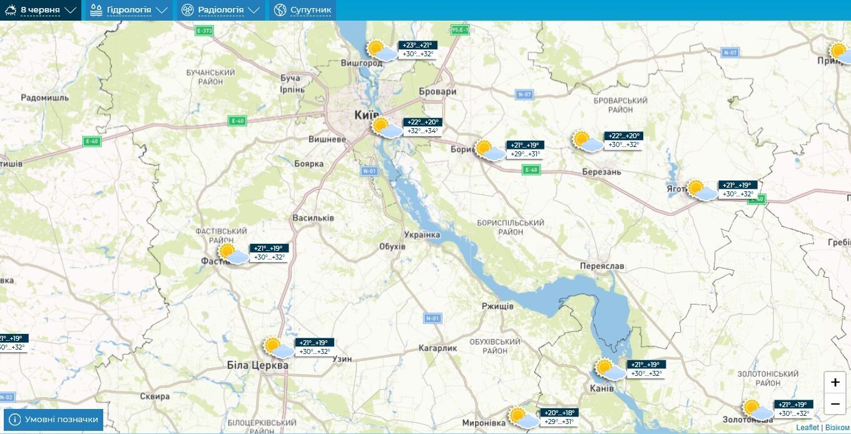Click the Узин town label
The width and height of the screenshot is (851, 434).
342,359
